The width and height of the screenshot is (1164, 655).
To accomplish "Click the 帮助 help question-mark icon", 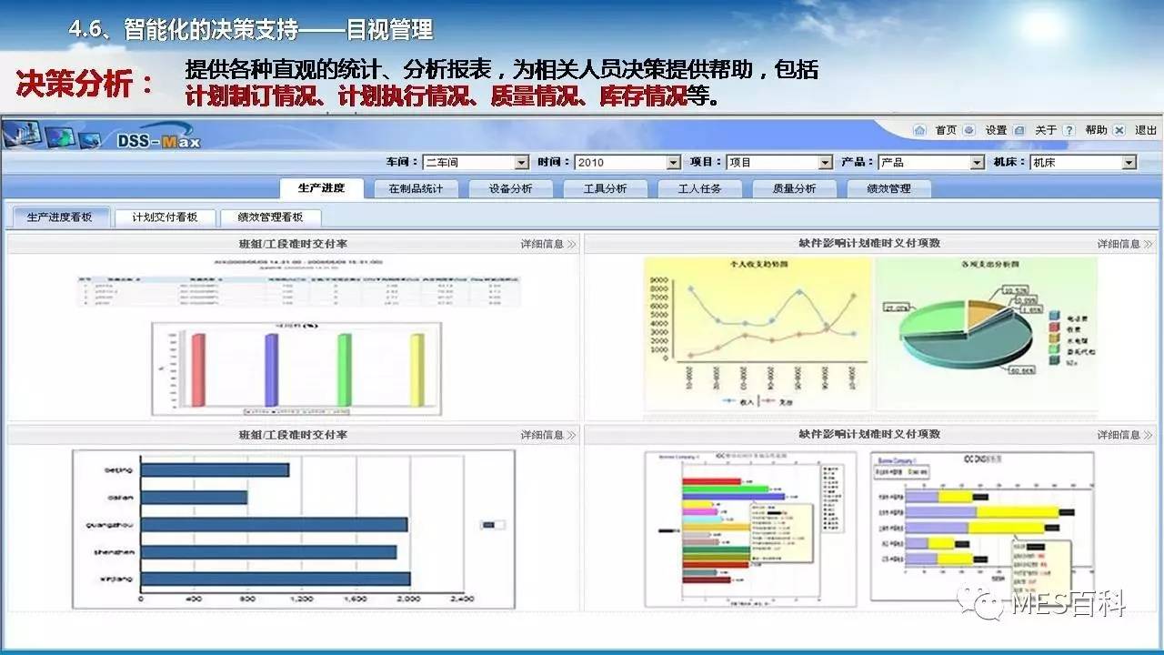I will [x=1069, y=130].
